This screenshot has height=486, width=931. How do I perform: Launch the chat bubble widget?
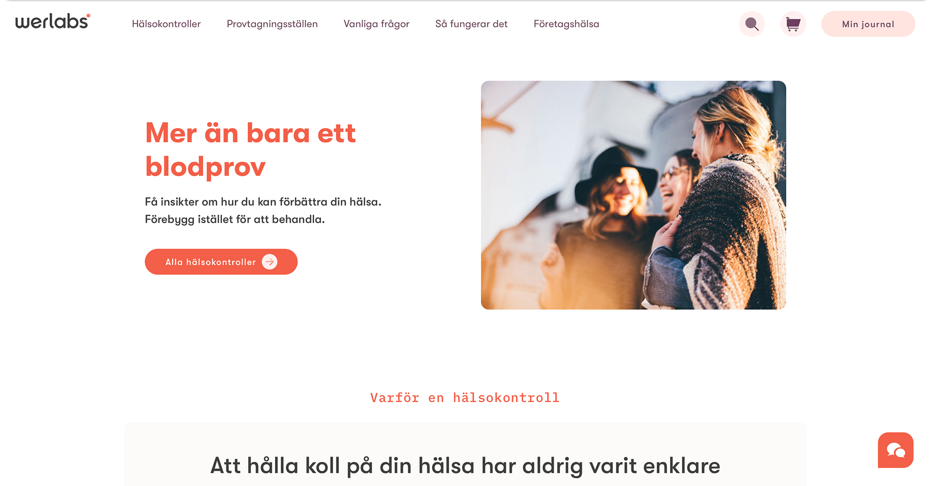click(895, 450)
